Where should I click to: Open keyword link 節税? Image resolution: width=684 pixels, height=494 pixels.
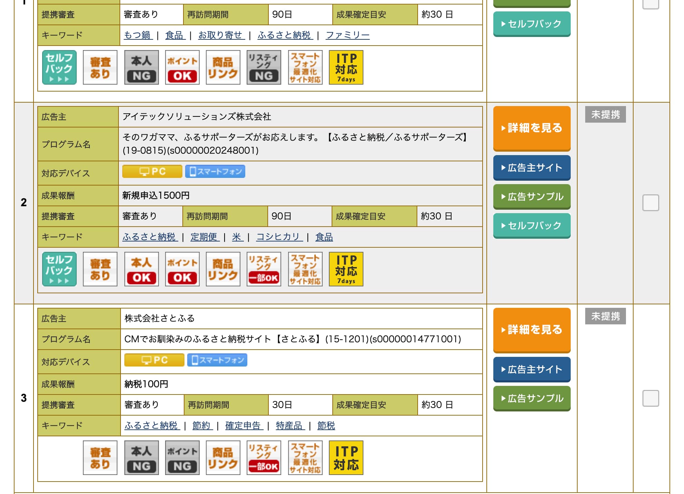pos(326,426)
